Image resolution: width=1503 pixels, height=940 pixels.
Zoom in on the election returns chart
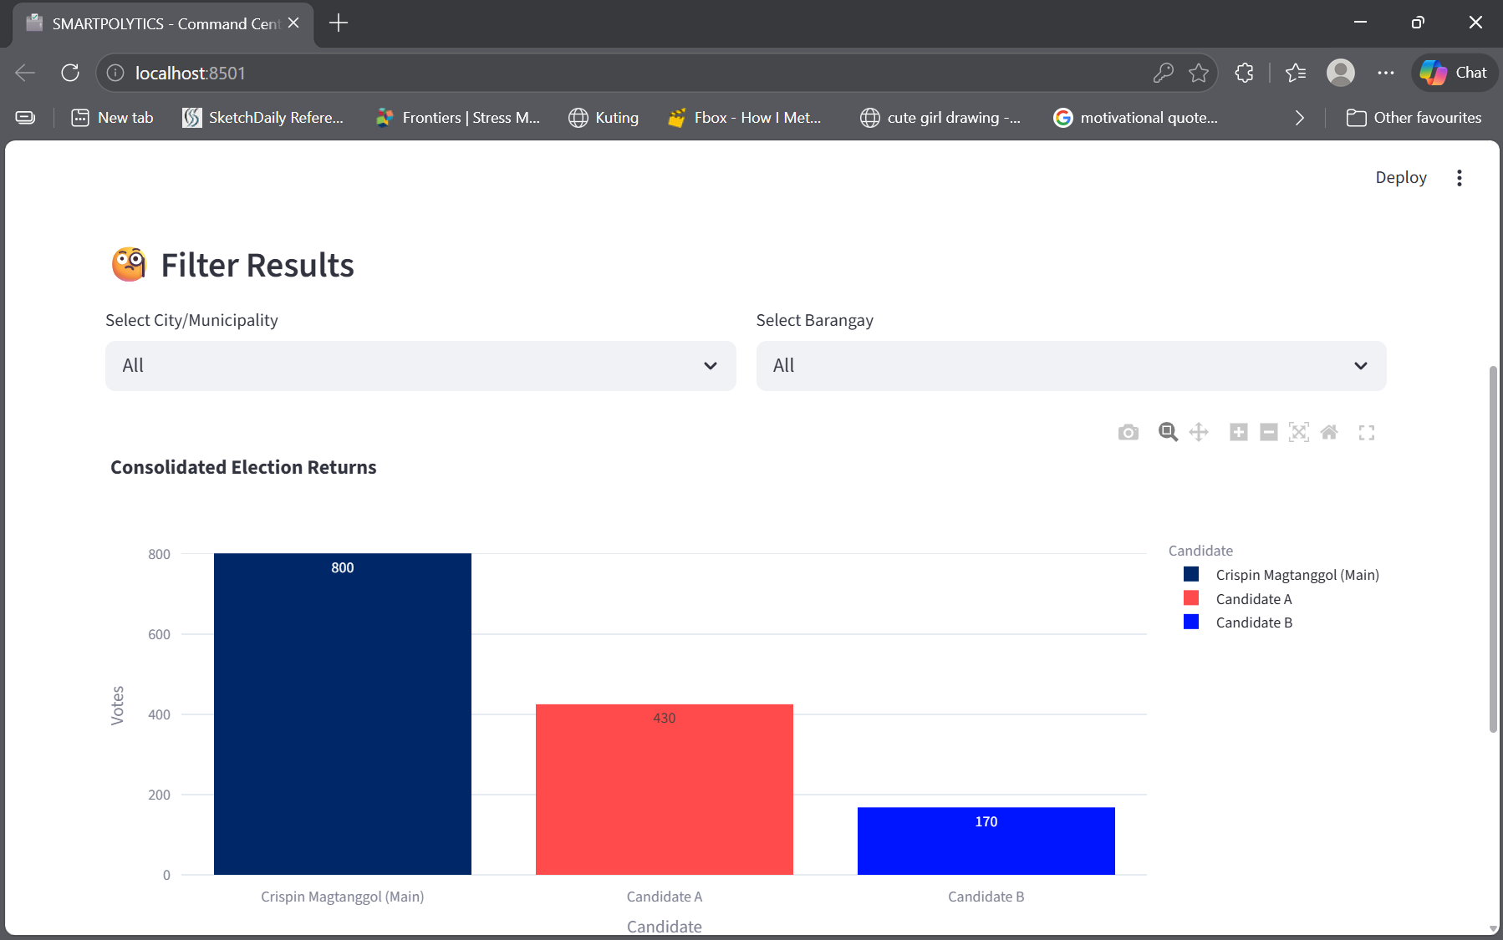[1238, 432]
